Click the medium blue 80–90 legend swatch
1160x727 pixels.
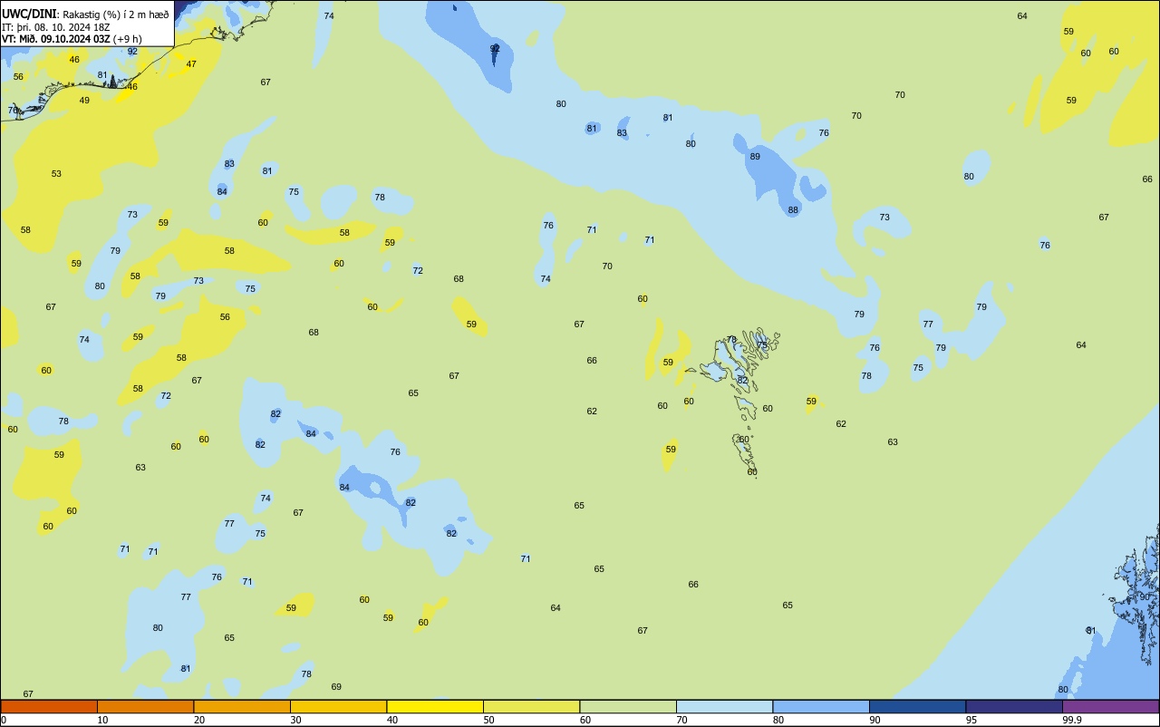pos(821,706)
